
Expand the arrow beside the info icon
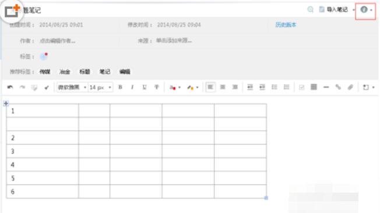[371, 10]
